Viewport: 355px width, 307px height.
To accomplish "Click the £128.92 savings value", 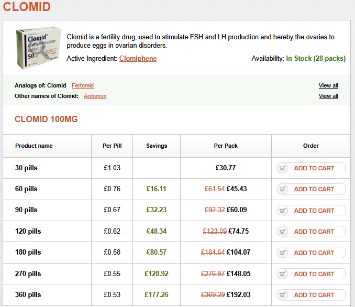I will [x=157, y=273].
